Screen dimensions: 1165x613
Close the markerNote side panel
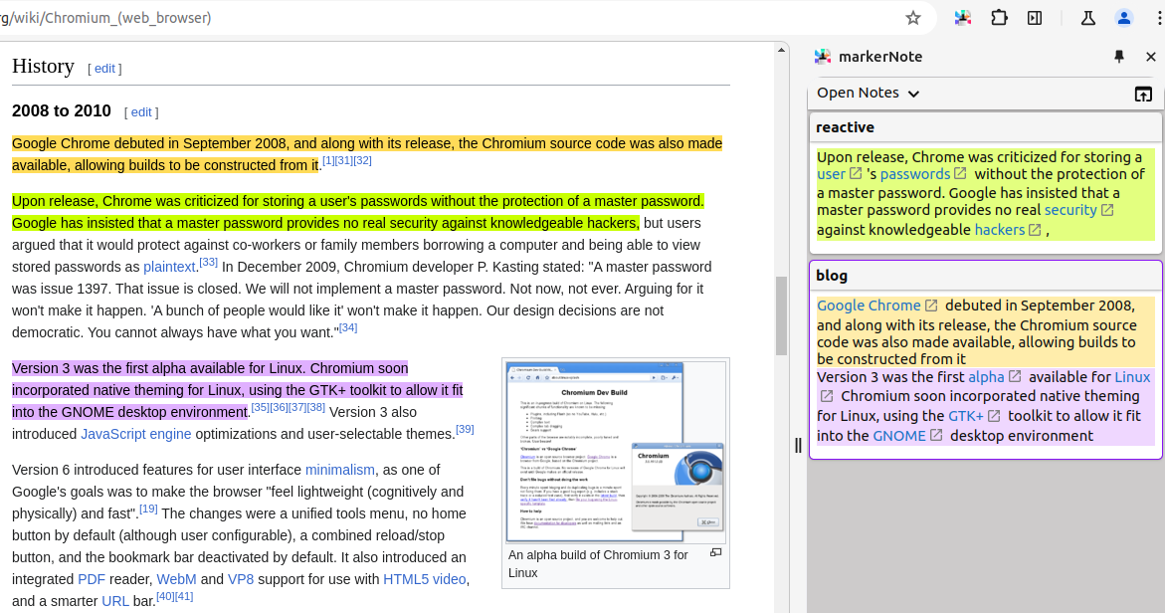click(x=1151, y=57)
